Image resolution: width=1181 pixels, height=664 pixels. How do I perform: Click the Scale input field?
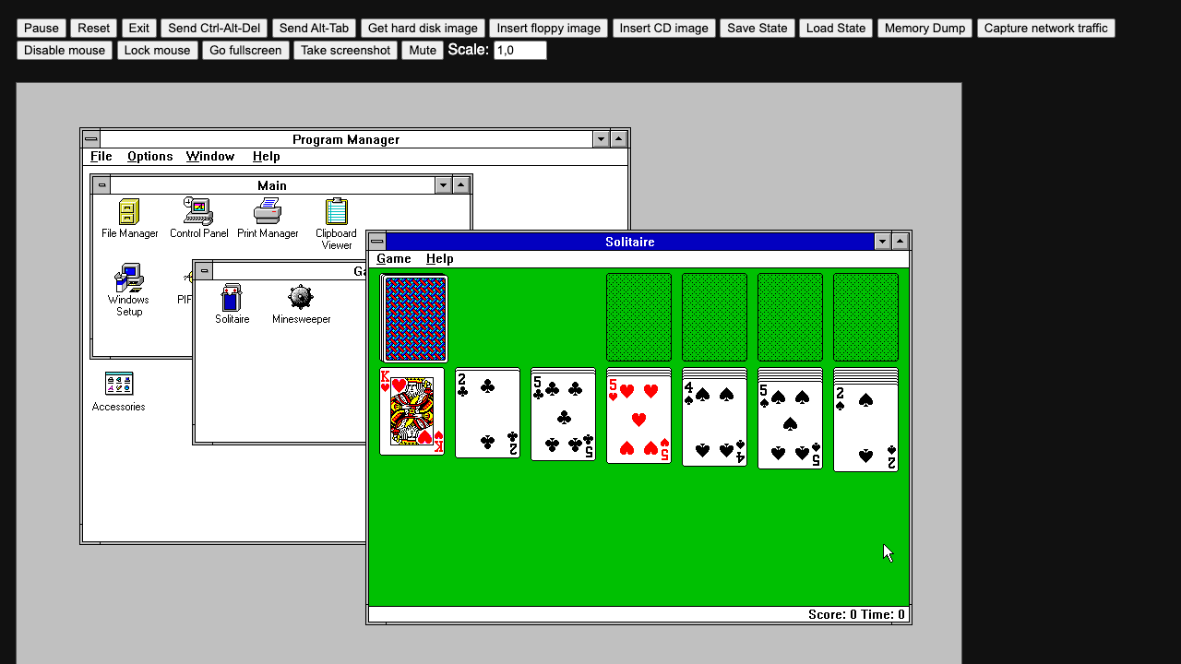520,50
